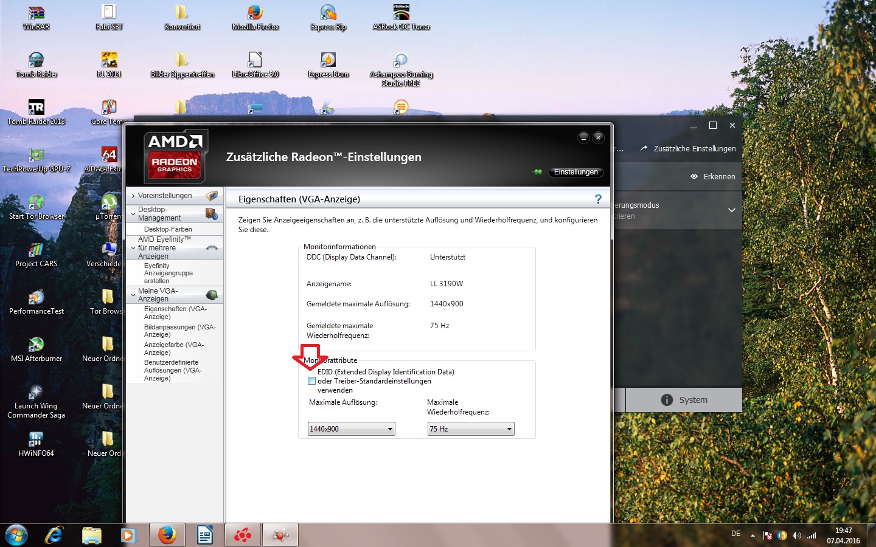Open the Tomb Raider desktop shortcut

click(x=36, y=64)
